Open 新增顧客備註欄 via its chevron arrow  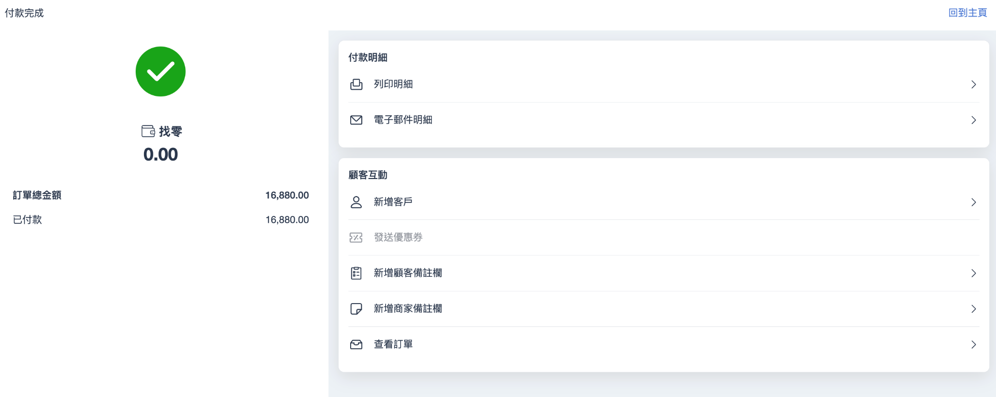(x=973, y=273)
